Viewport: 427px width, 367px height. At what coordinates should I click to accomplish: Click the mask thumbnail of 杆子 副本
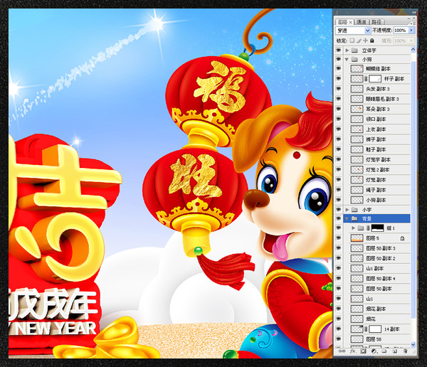click(375, 79)
